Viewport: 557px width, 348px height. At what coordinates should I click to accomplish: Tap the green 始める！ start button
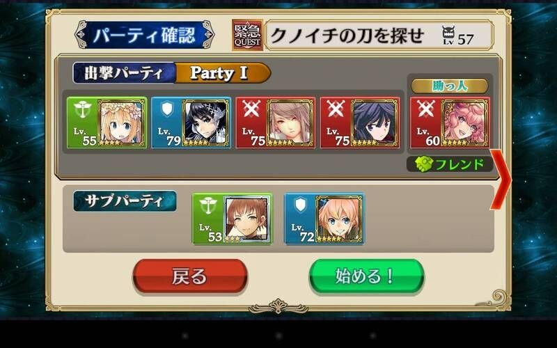[x=366, y=276]
